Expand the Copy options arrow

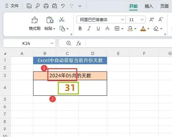68,29
